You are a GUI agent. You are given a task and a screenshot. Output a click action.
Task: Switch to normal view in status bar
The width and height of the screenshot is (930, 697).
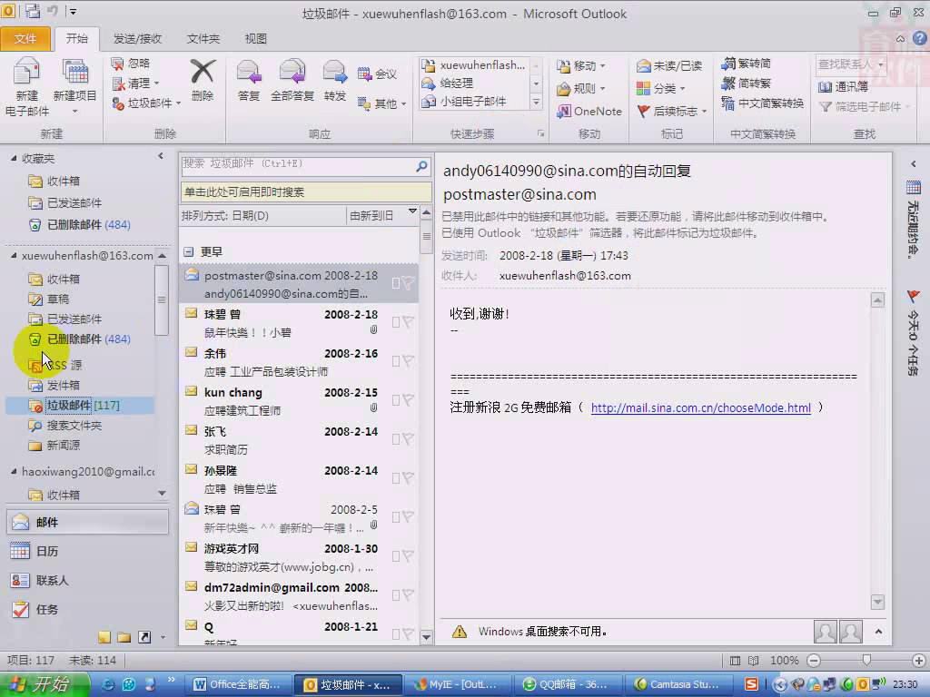click(x=735, y=661)
